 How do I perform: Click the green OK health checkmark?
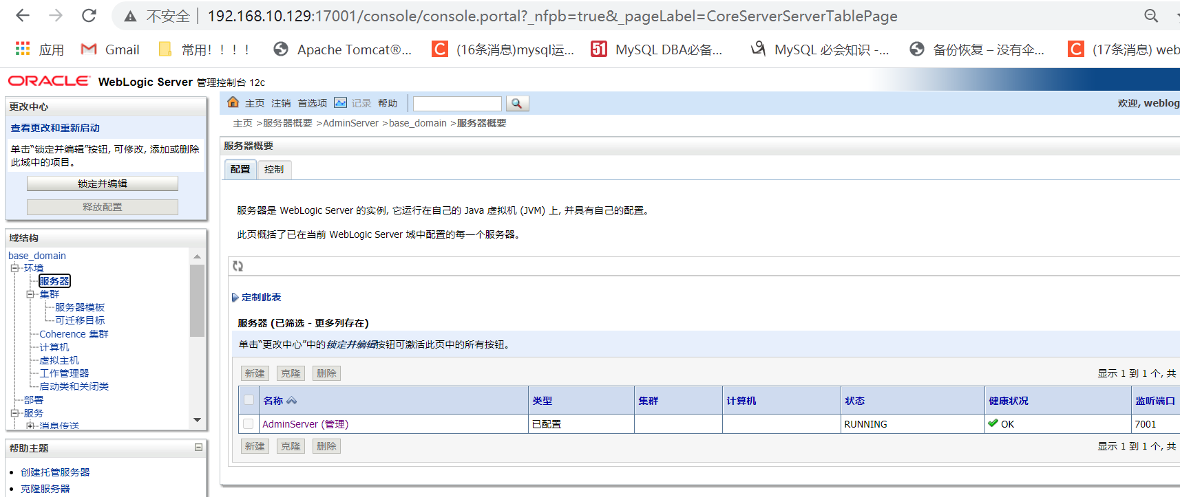(x=993, y=423)
